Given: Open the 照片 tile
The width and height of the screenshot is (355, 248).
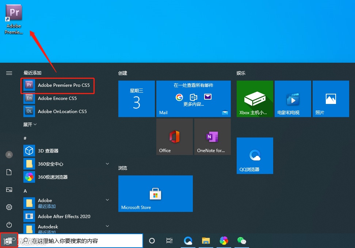Looking at the screenshot, I should [331, 99].
